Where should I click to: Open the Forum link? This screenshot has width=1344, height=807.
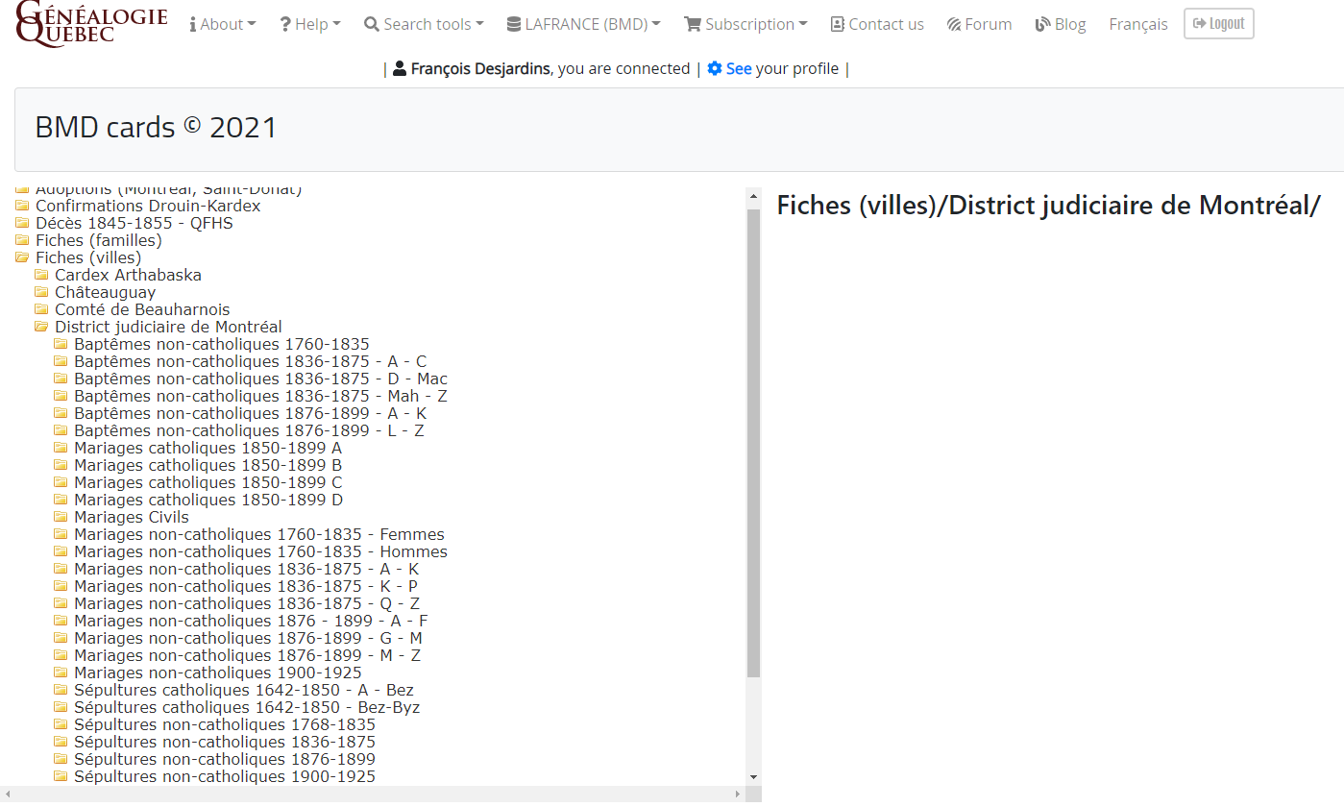click(x=979, y=24)
